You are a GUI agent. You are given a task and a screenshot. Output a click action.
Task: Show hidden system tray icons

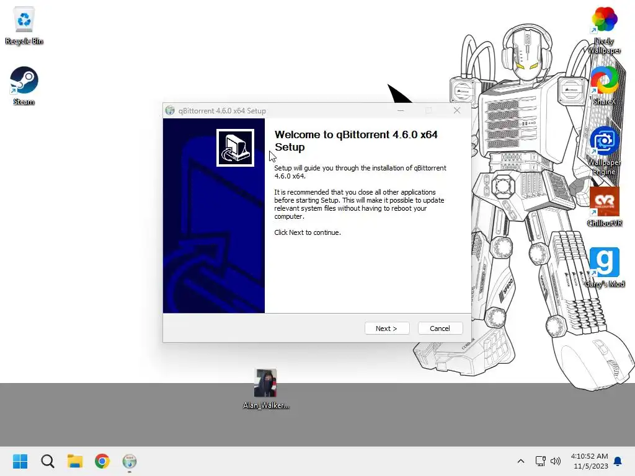pos(521,461)
